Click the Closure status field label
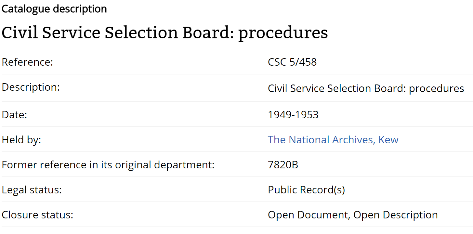The image size is (473, 234). [x=37, y=215]
